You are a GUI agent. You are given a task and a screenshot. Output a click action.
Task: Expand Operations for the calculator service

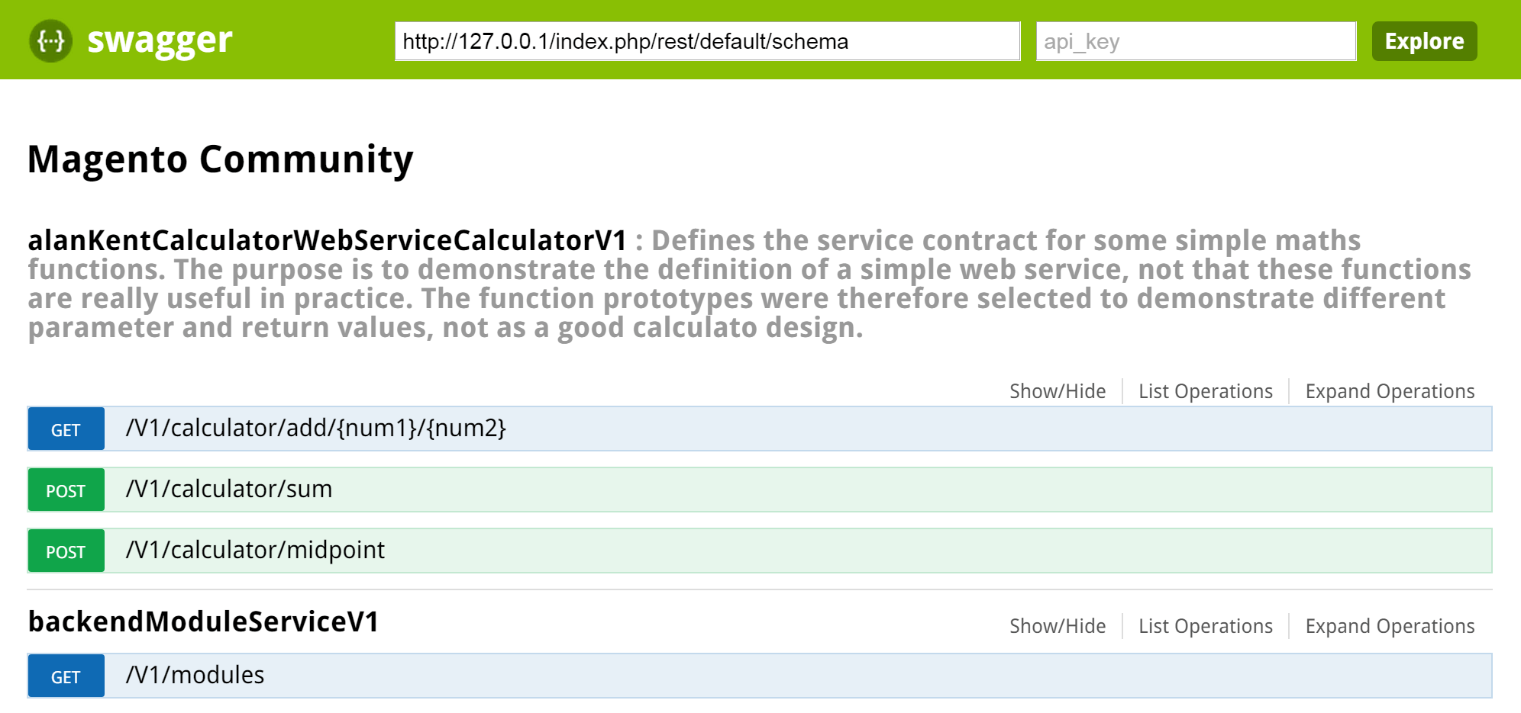[x=1389, y=391]
